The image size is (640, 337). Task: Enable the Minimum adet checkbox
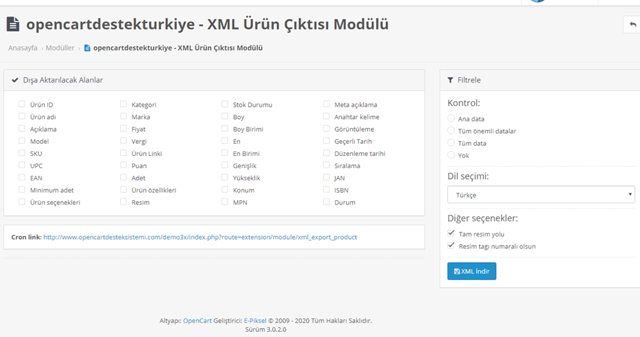coord(22,190)
